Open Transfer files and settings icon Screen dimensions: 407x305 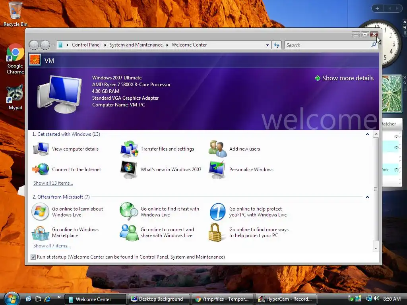point(129,149)
